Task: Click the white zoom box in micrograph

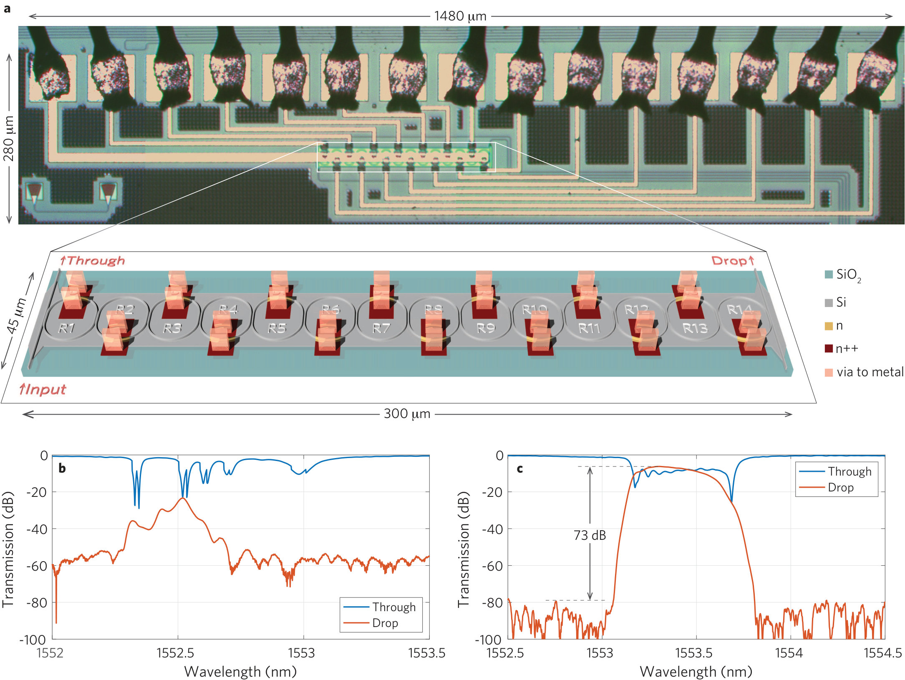Action: coord(406,157)
